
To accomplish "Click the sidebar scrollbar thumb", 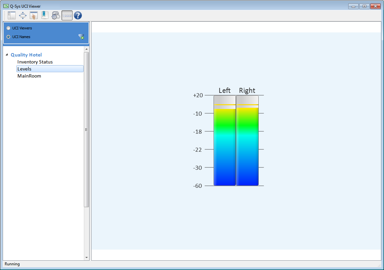I will (x=87, y=129).
